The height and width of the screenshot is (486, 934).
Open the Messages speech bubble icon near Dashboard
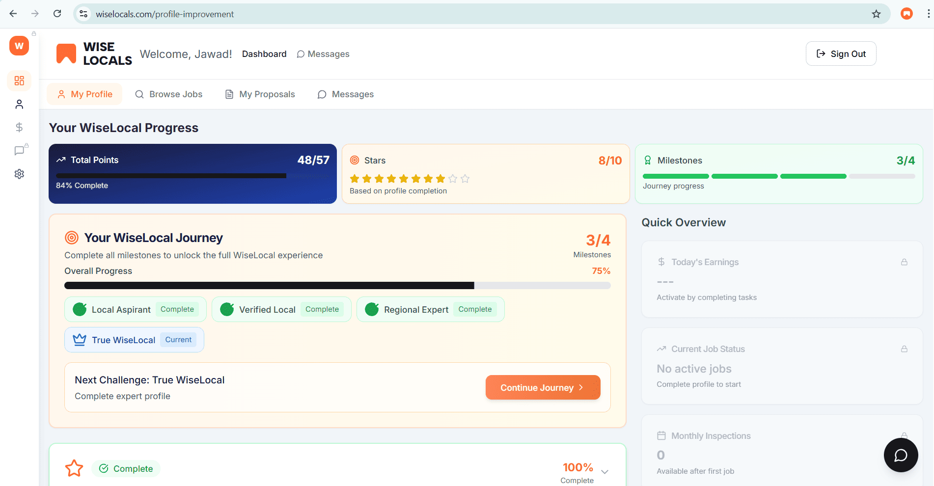[300, 54]
